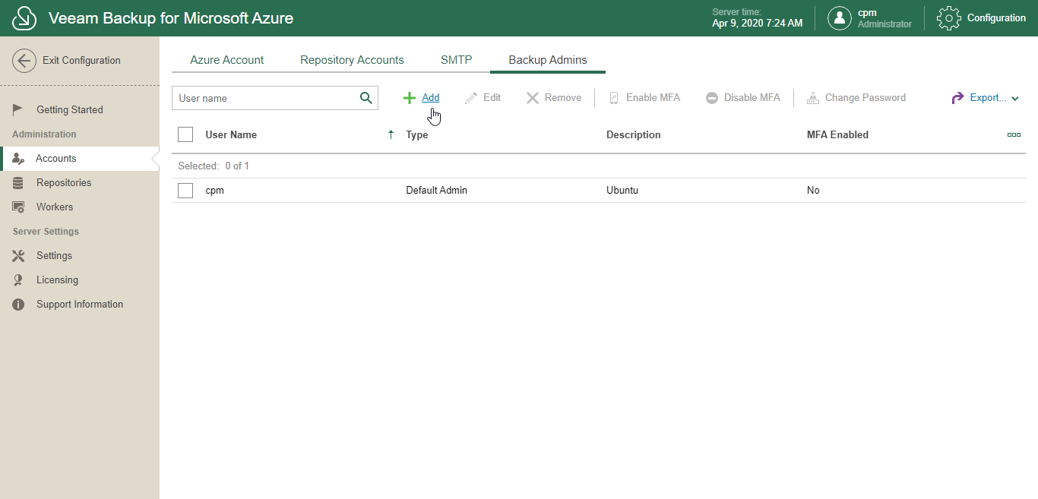Click the Licensing ribbon icon
1038x499 pixels.
pyautogui.click(x=18, y=280)
